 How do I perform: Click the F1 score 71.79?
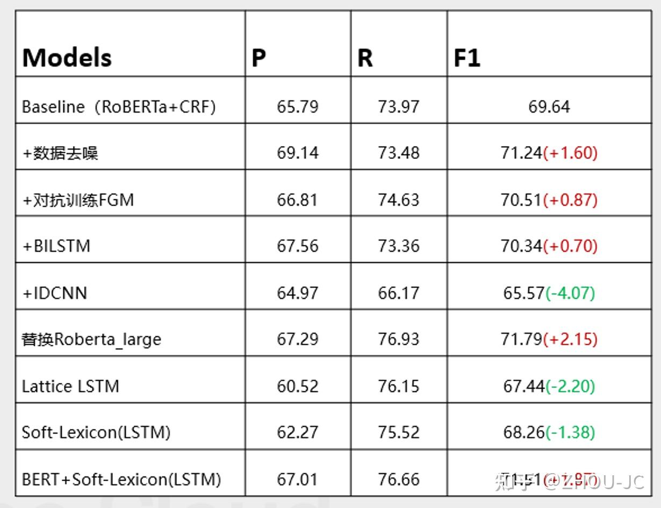tap(522, 339)
